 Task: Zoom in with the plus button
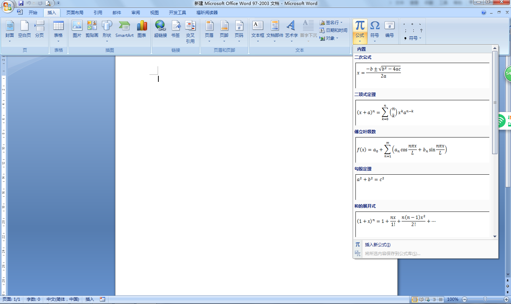(x=506, y=299)
